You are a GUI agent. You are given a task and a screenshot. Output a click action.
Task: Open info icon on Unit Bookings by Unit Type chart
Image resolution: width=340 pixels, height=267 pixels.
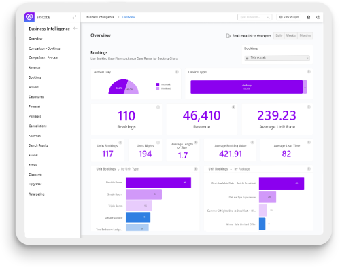click(x=196, y=169)
